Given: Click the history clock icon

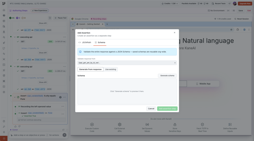Looking at the screenshot, I should pyautogui.click(x=50, y=18).
